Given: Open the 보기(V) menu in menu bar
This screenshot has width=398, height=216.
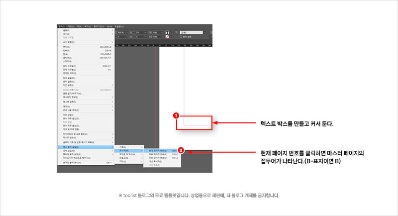Looking at the screenshot, I should 88,26.
